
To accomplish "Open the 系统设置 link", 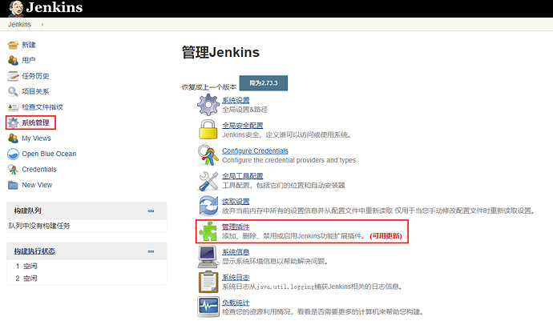I will click(x=236, y=100).
